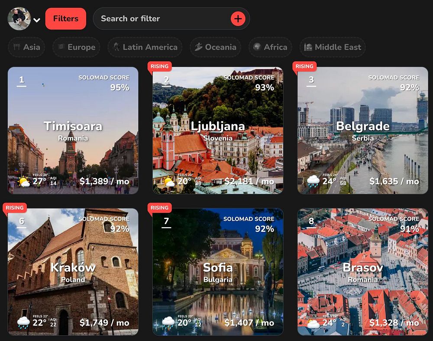The image size is (433, 341).
Task: Click the rain cloud icon on Sofia
Action: point(168,322)
